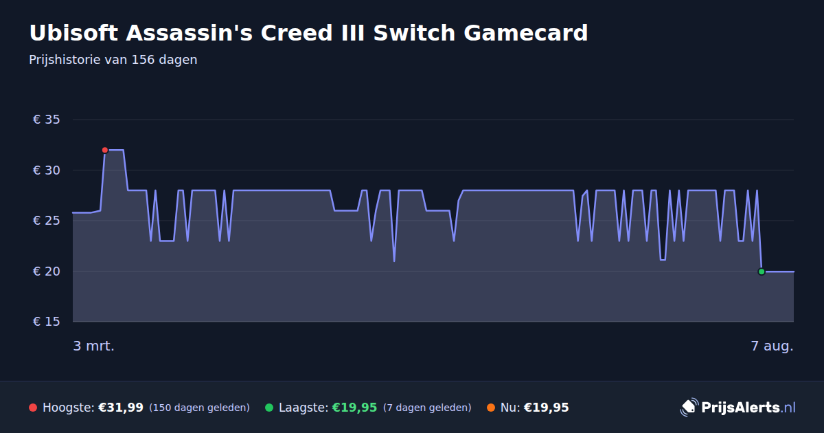Click the Nu €19,95 current price

[x=547, y=408]
